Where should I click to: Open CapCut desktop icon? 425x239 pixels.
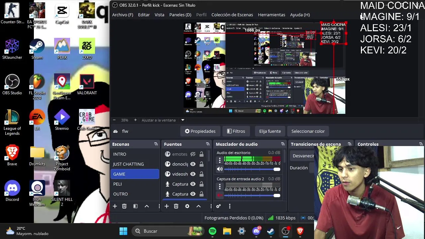62,14
